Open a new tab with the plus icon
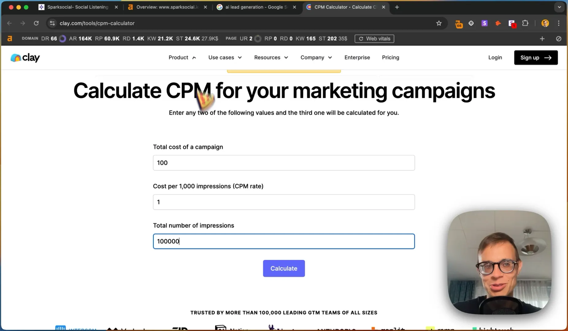Viewport: 568px width, 331px height. tap(397, 7)
